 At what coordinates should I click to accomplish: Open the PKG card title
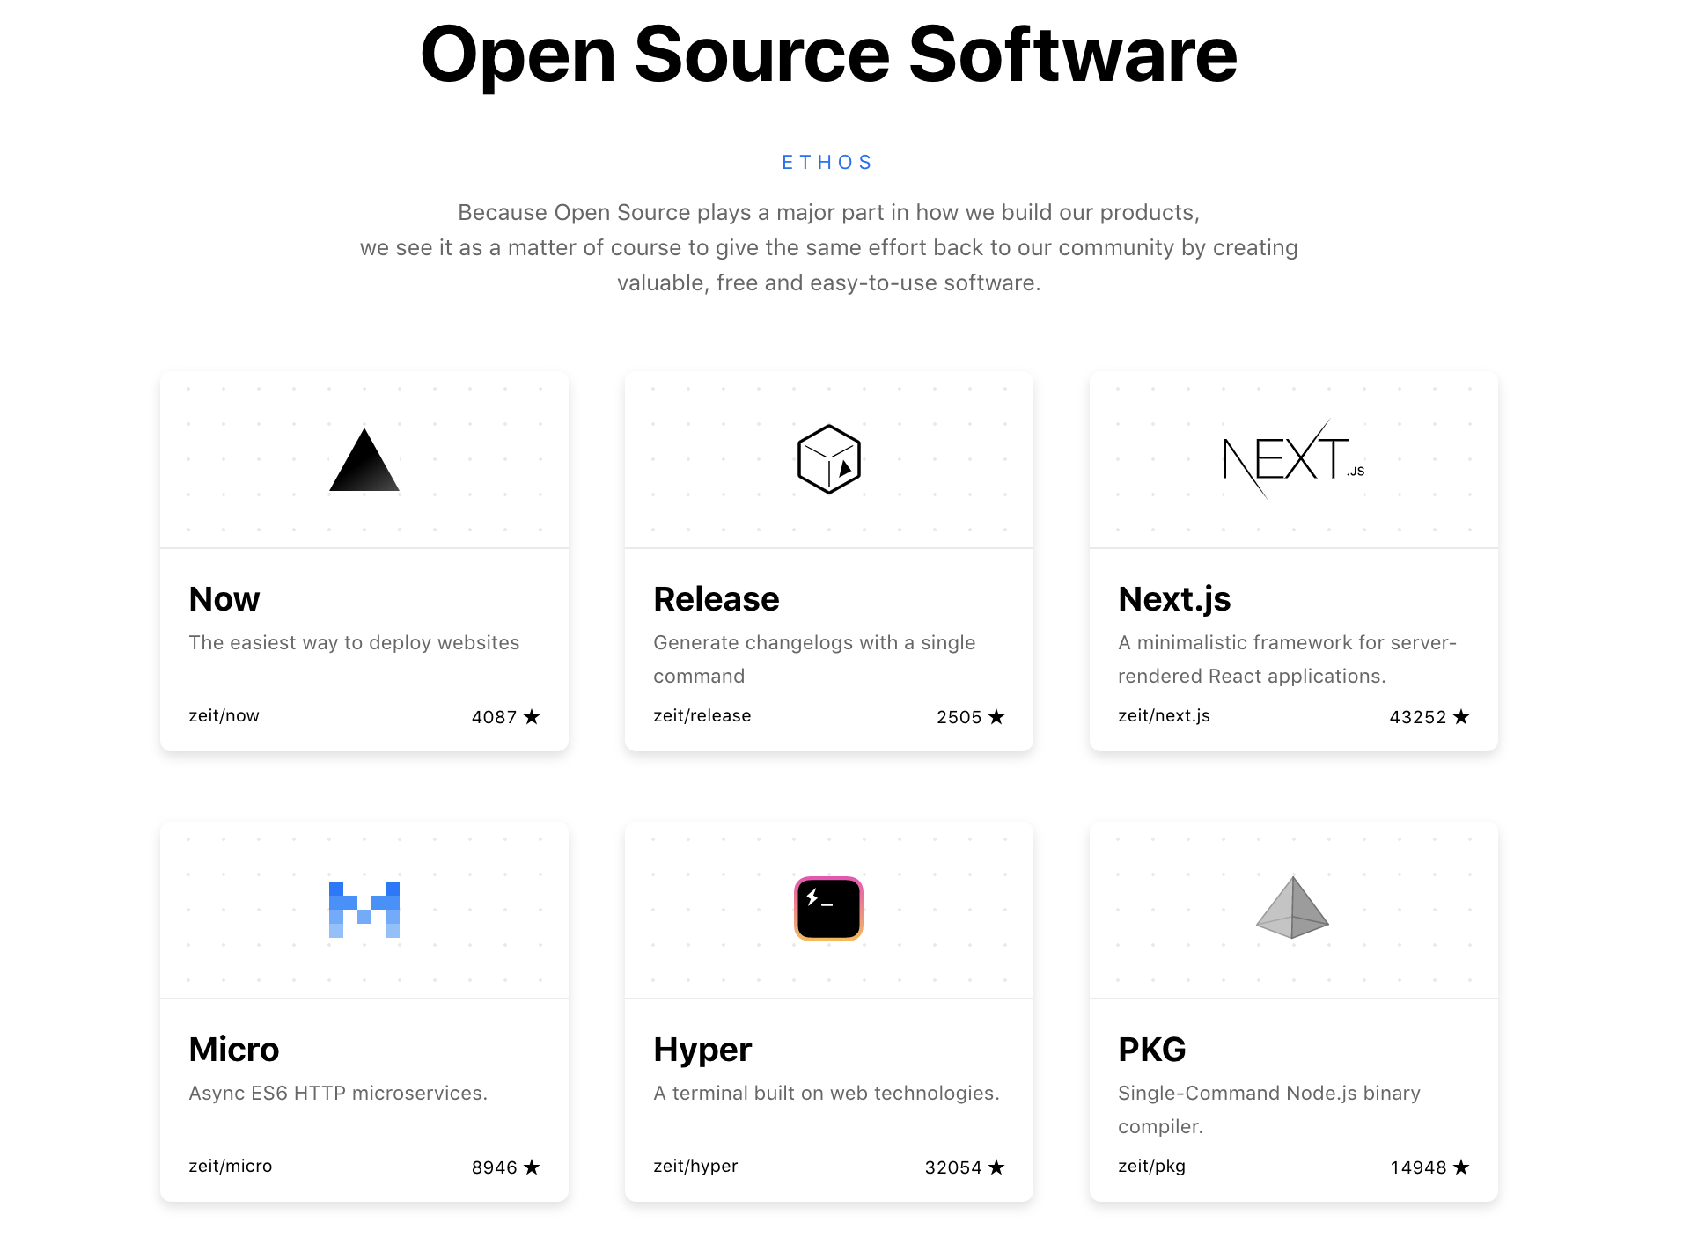[1152, 1050]
